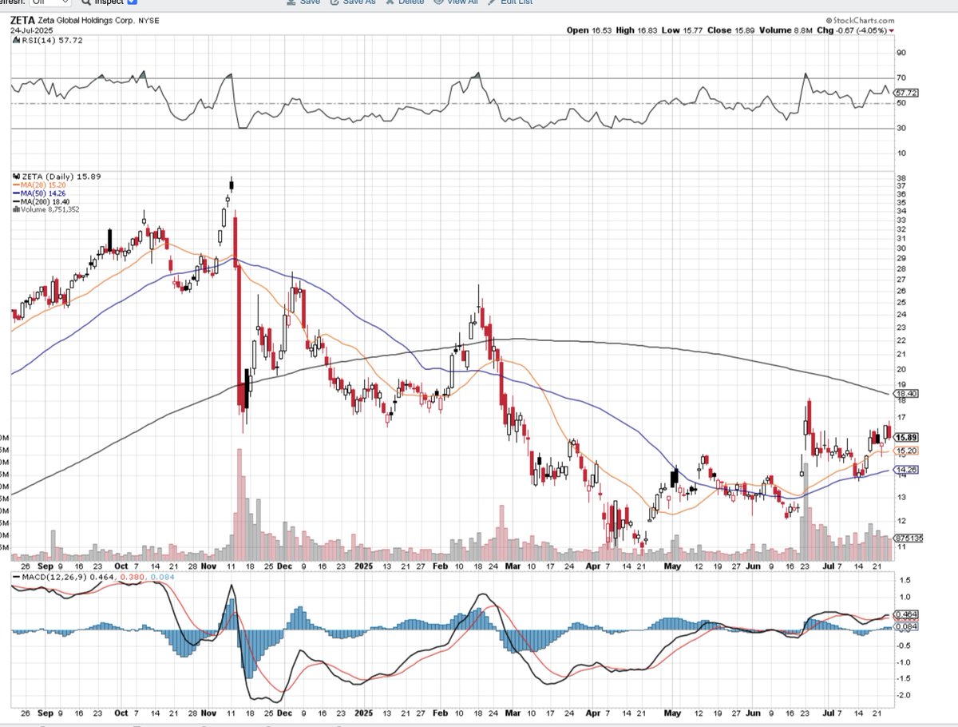Click the 14.26 MA(50) tag on the price axis
Image resolution: width=958 pixels, height=727 pixels.
[x=907, y=470]
